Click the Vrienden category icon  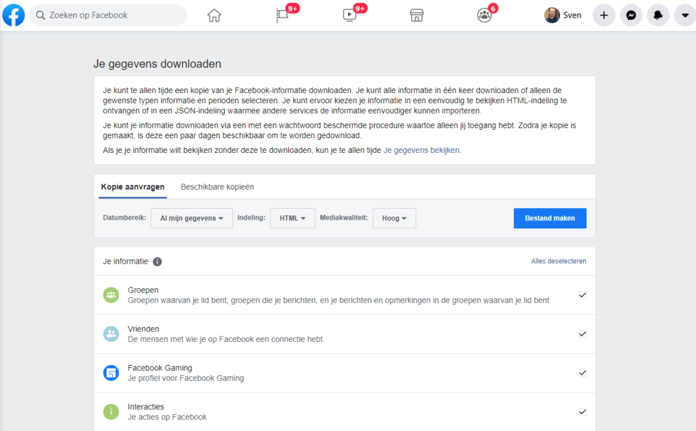(x=111, y=334)
